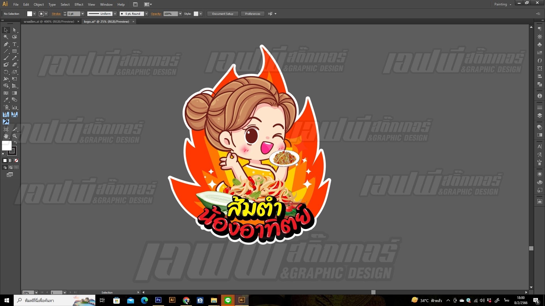Open Photoshop from the taskbar
This screenshot has height=306, width=545.
[158, 300]
